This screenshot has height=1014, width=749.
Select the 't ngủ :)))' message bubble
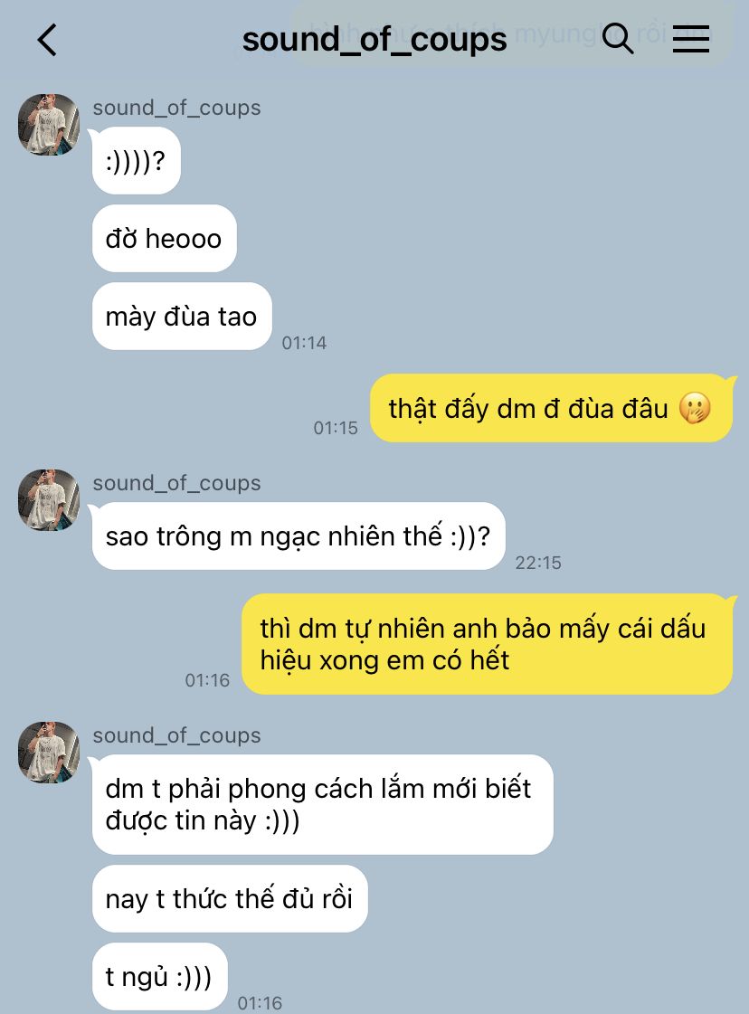tap(160, 977)
